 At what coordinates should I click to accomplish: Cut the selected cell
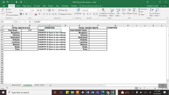click(x=8, y=9)
